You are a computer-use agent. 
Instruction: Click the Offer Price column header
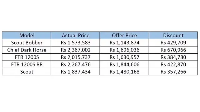pos(124,35)
